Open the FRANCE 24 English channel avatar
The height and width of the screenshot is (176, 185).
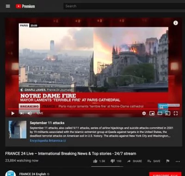click(x=11, y=173)
